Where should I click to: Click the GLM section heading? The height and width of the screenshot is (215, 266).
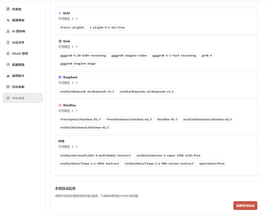[x=66, y=13]
